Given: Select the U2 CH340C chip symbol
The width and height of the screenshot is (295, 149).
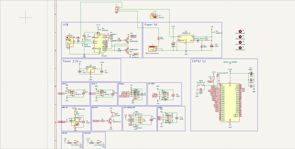Looking at the screenshot, I should point(100,43).
